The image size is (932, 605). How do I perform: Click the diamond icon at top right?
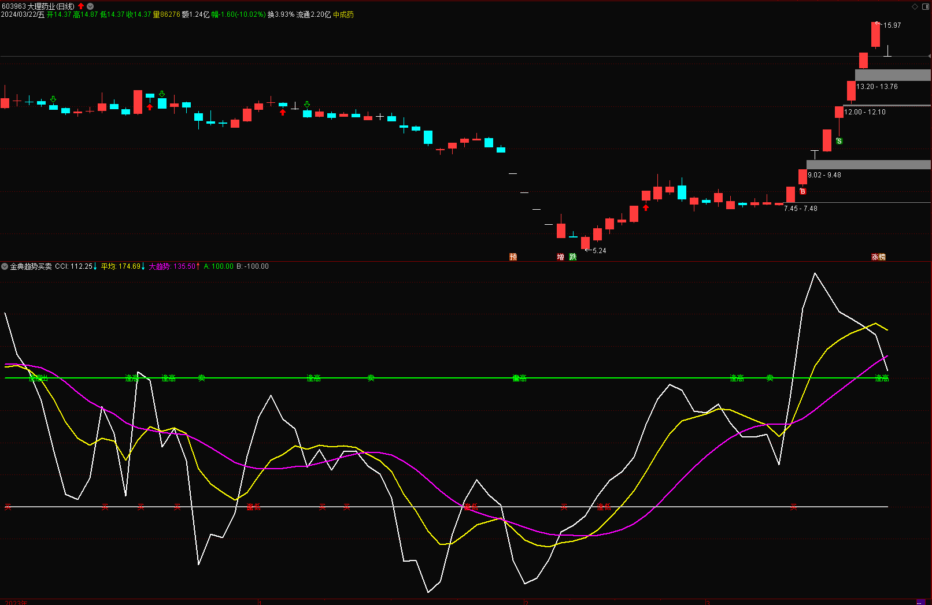(915, 6)
